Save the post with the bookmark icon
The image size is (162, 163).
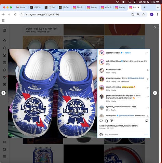(x=147, y=121)
